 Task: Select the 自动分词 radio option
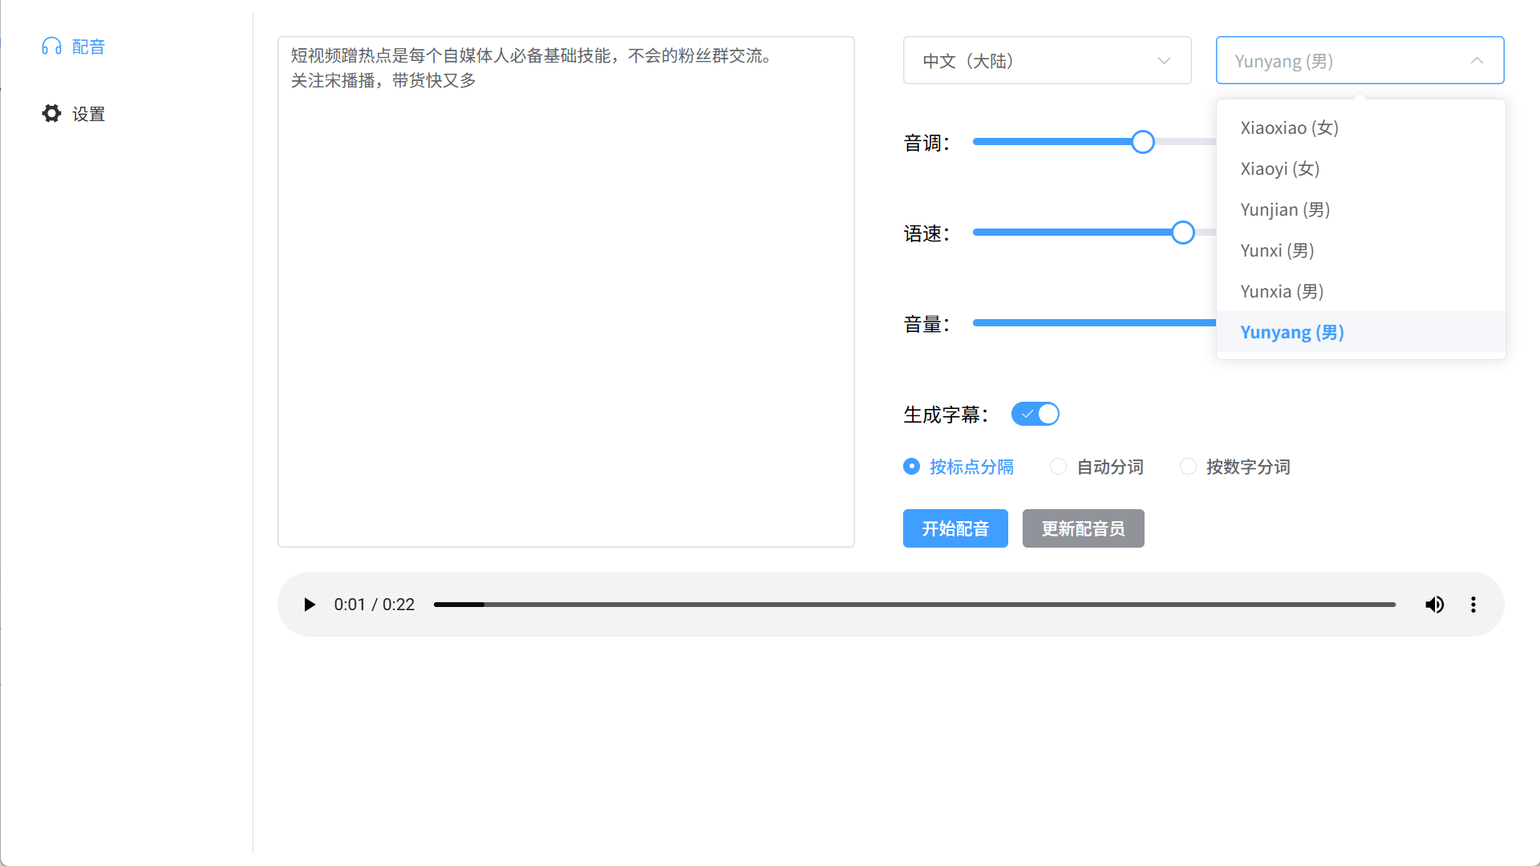coord(1058,466)
